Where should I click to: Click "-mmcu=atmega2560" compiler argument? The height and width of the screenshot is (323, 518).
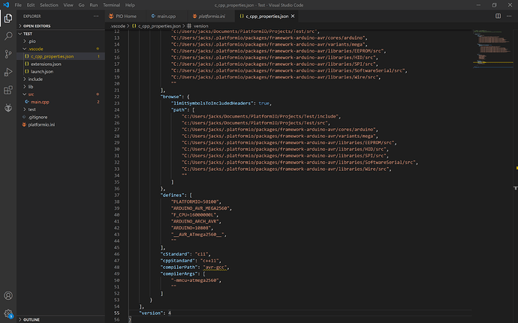(195, 280)
